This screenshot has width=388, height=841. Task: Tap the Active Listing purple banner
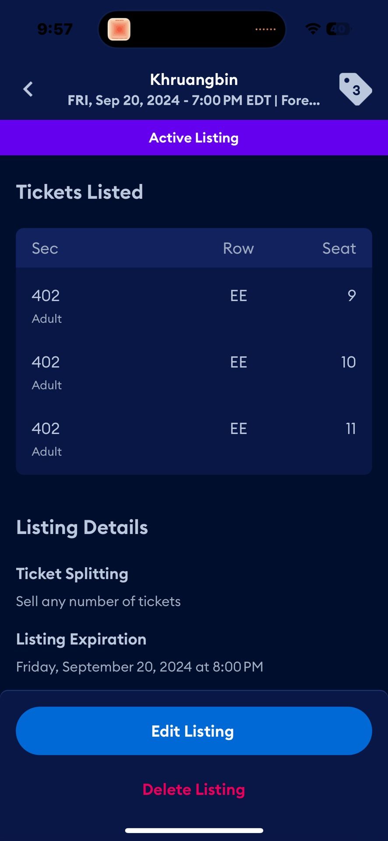tap(194, 138)
